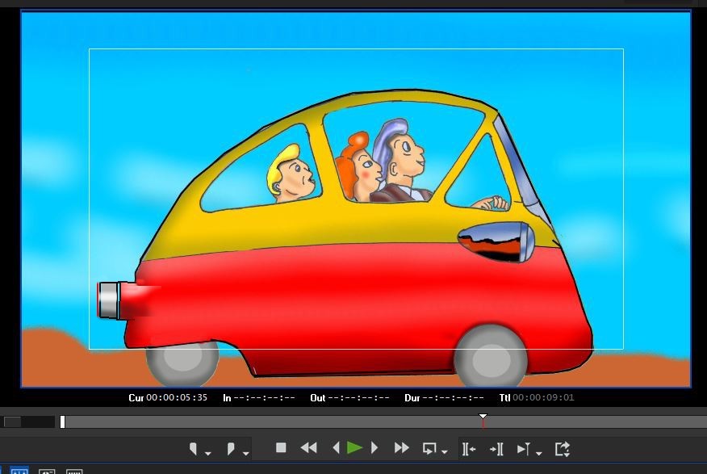The height and width of the screenshot is (474, 707).
Task: Click the green Play button
Action: click(354, 447)
